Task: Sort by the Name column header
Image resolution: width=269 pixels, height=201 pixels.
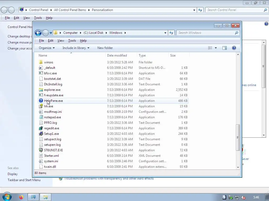Action: [x=71, y=55]
